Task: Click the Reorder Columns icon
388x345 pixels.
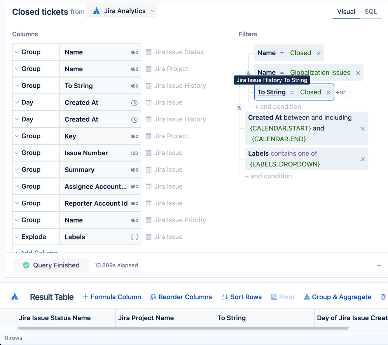Action: 153,297
